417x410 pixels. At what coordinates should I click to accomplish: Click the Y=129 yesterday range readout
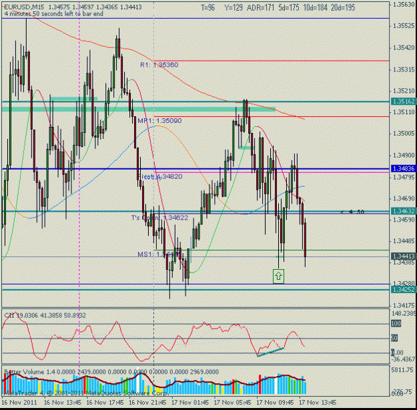point(234,7)
